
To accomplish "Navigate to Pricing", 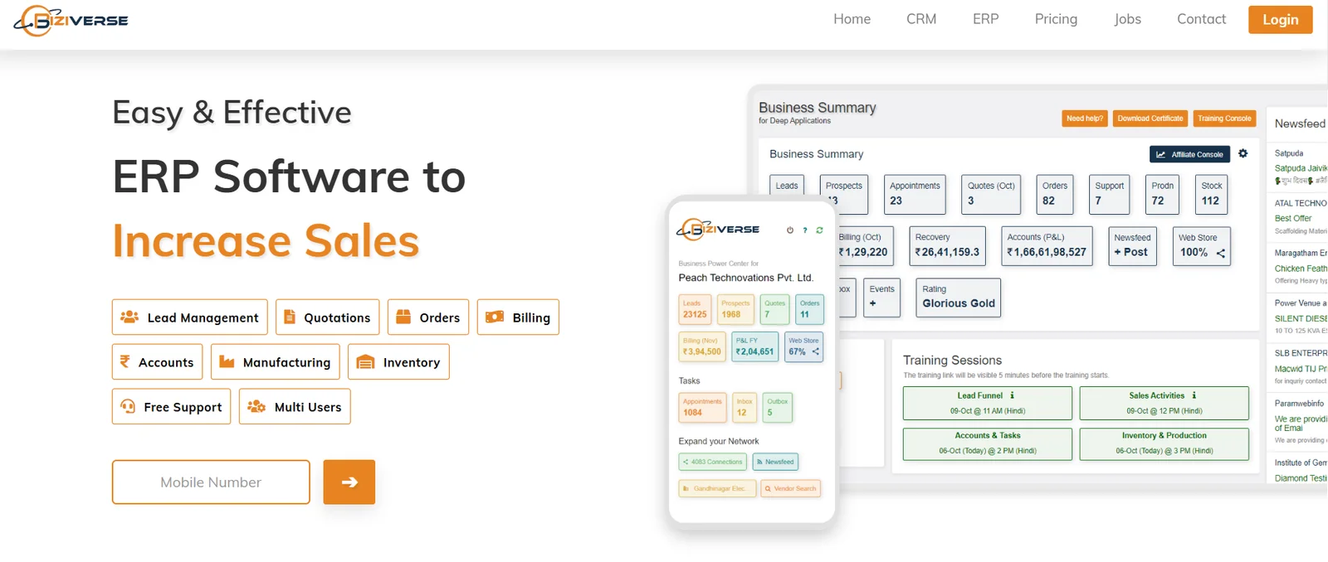I will coord(1056,19).
